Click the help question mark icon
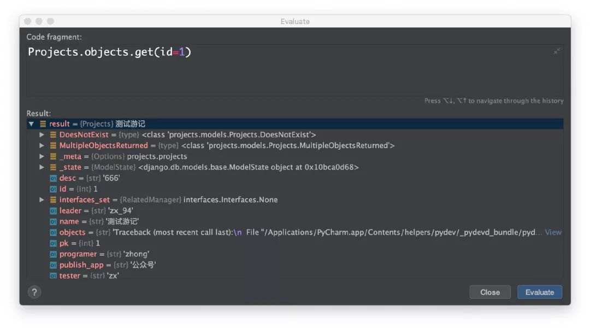This screenshot has width=590, height=329. point(34,292)
